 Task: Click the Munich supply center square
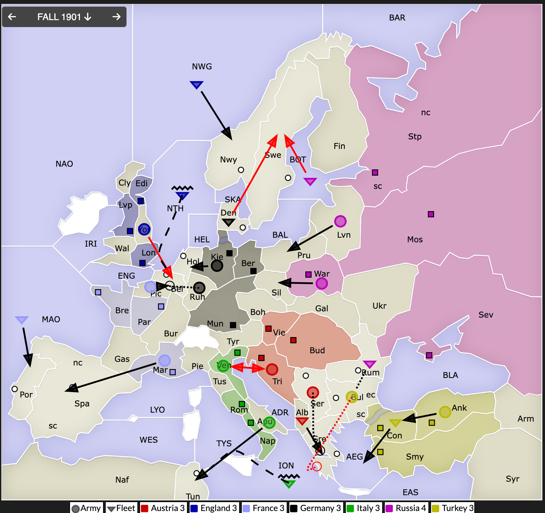(x=233, y=325)
